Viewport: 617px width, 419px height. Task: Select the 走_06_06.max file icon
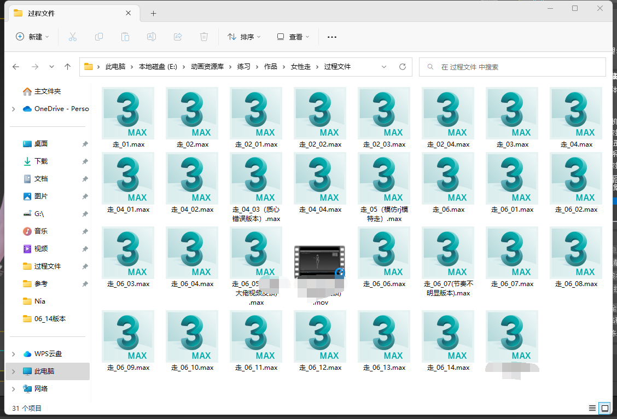coord(384,253)
